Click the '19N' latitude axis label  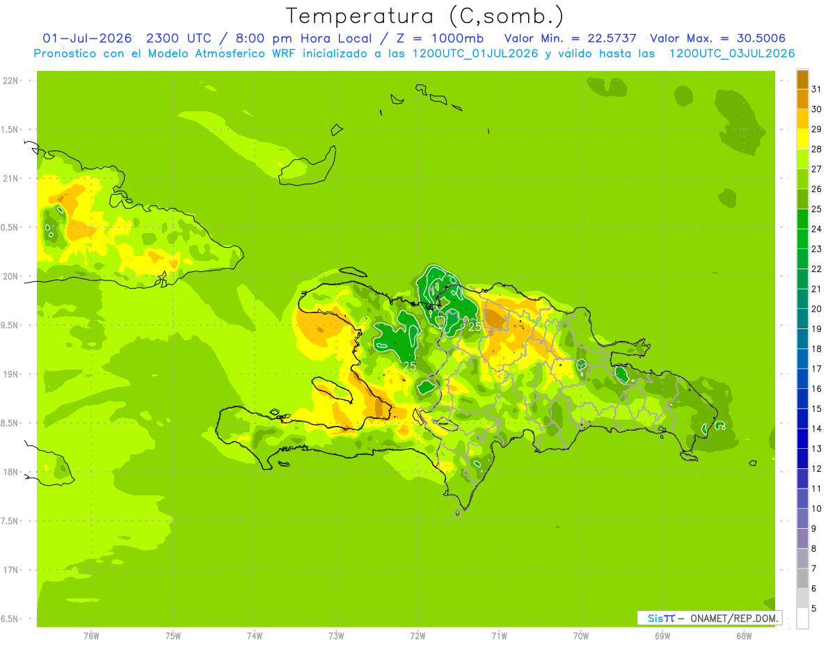[11, 374]
